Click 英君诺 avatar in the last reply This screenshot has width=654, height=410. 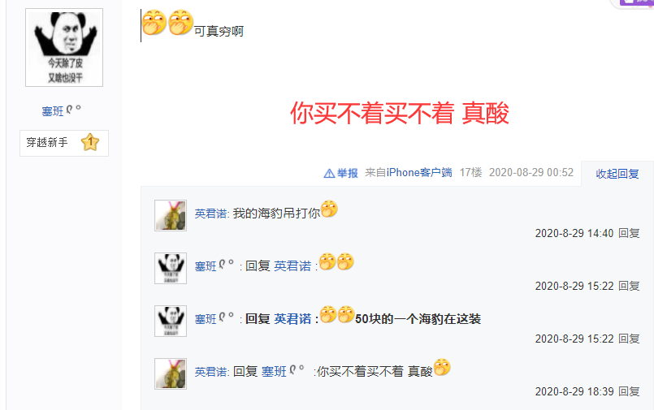click(171, 373)
